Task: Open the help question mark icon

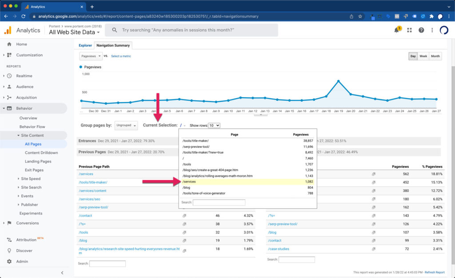Action: click(x=421, y=30)
